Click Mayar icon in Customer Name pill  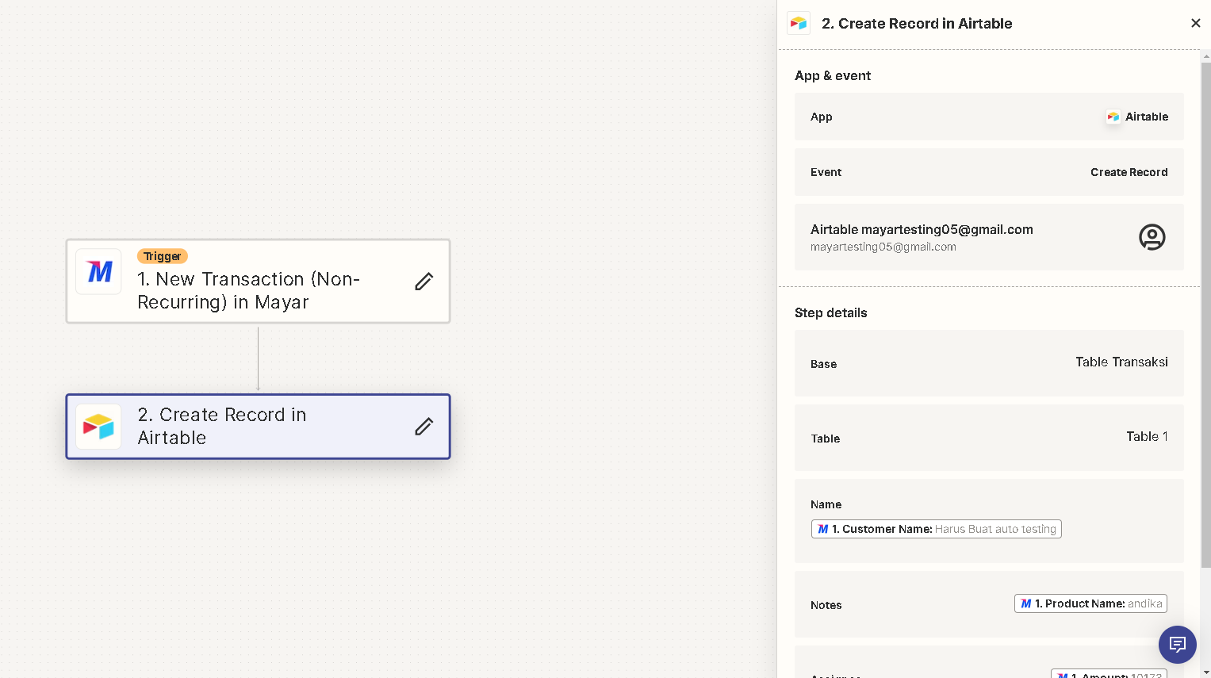pyautogui.click(x=822, y=529)
